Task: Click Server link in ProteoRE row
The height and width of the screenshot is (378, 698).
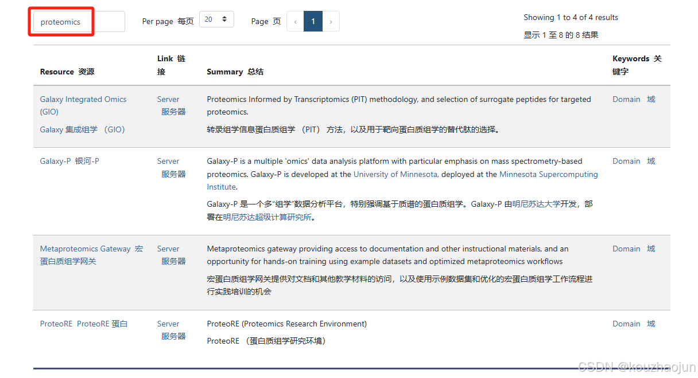Action: (168, 324)
